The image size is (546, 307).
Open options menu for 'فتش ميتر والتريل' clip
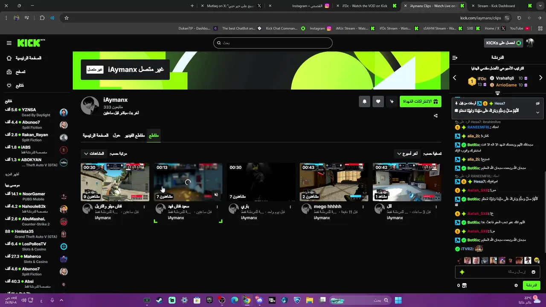(x=144, y=207)
